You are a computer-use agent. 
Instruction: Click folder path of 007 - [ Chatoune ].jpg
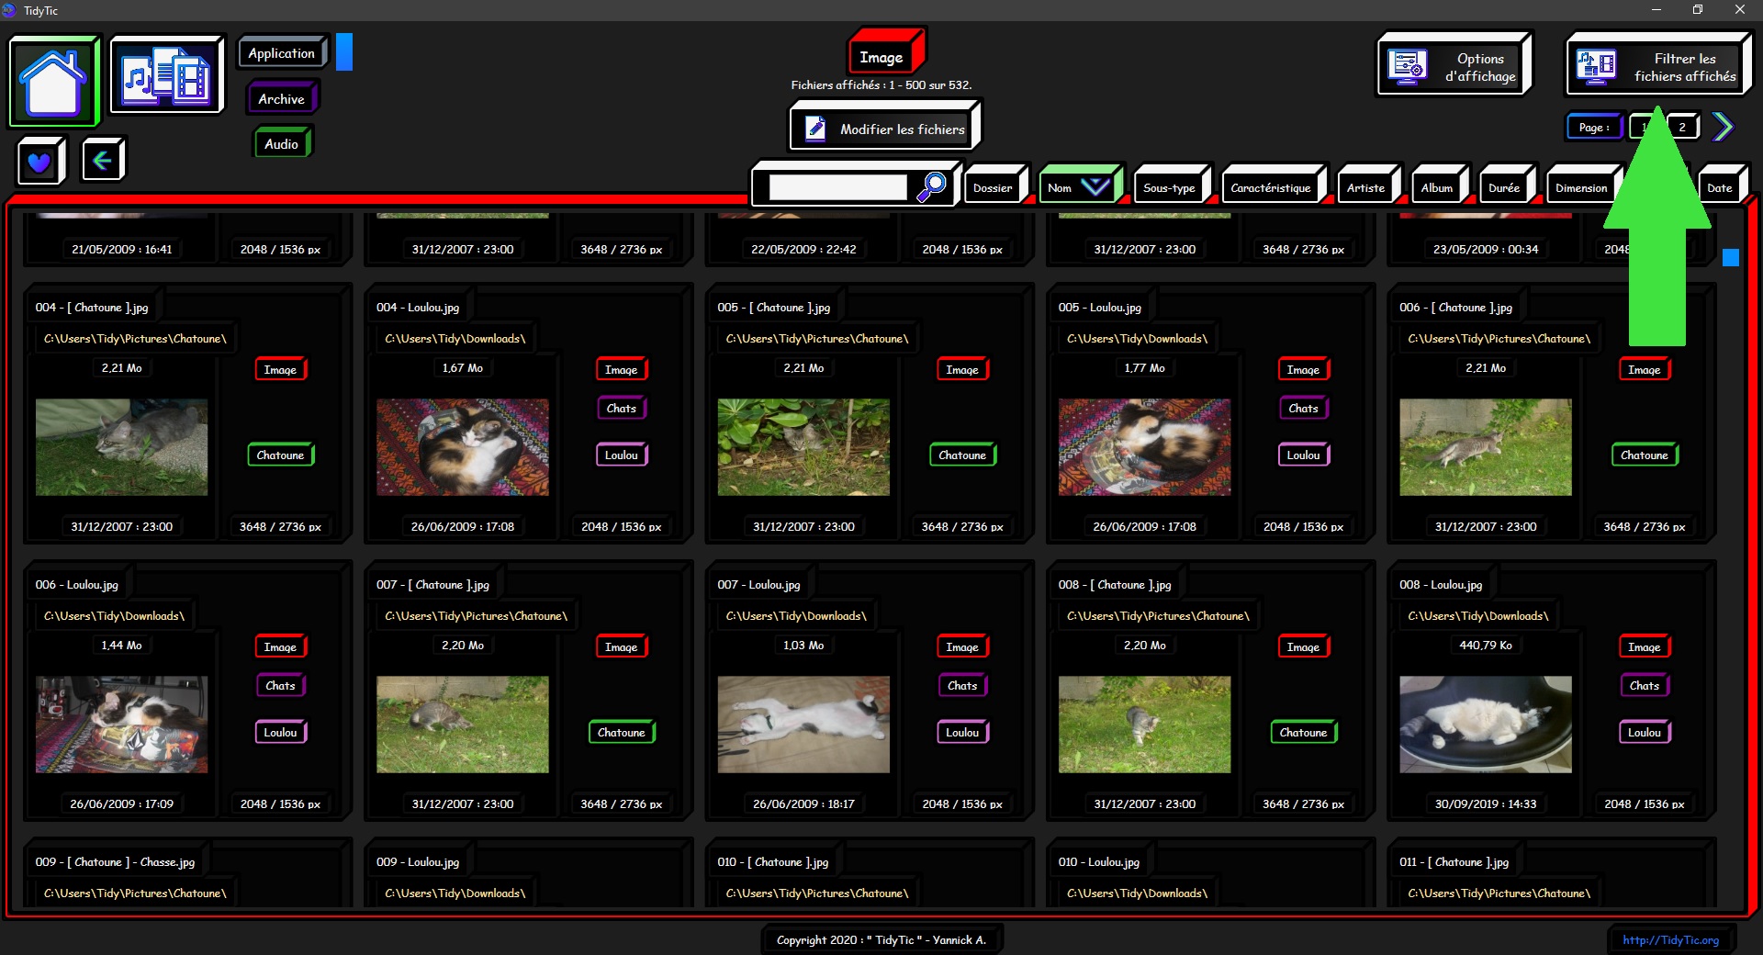click(476, 615)
